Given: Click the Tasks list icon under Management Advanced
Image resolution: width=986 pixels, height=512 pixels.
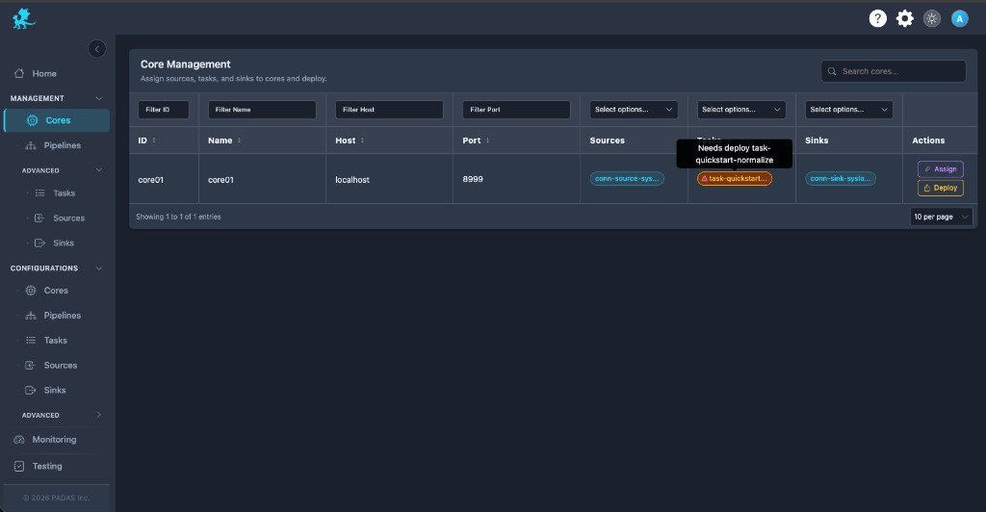Looking at the screenshot, I should 39,193.
